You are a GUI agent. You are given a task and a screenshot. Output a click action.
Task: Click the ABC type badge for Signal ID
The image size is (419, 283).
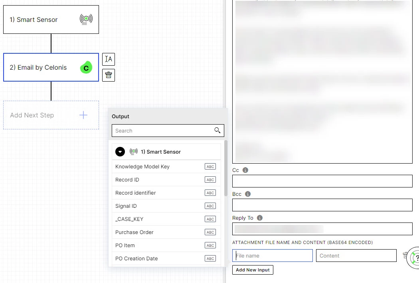210,206
